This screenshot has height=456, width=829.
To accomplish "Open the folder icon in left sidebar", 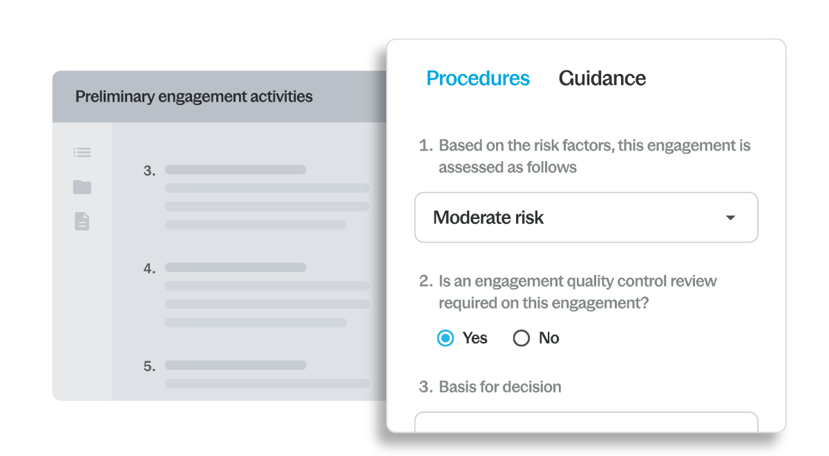I will (x=82, y=187).
